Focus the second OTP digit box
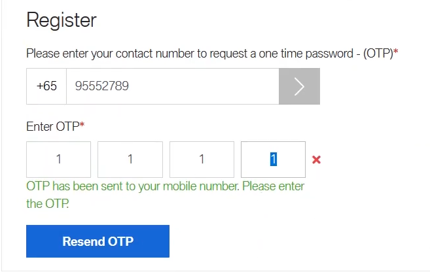The height and width of the screenshot is (272, 430). (130, 160)
